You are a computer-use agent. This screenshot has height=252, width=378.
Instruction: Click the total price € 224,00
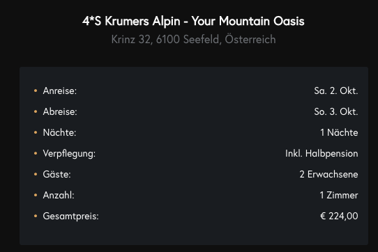point(339,216)
